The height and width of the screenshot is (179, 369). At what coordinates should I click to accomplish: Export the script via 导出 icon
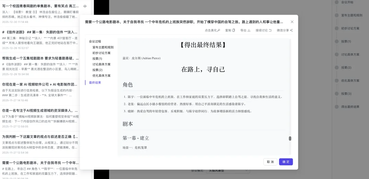[x=249, y=30]
